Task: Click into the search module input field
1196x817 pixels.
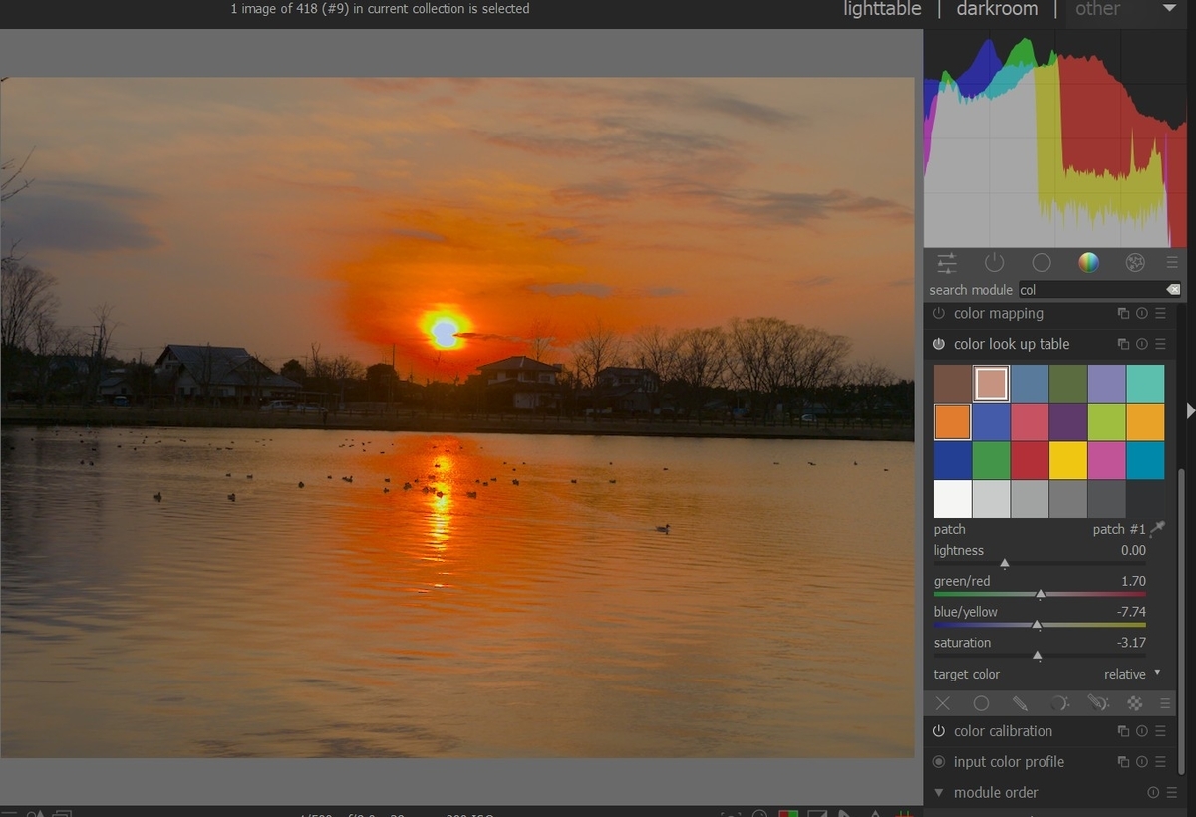Action: [1091, 290]
